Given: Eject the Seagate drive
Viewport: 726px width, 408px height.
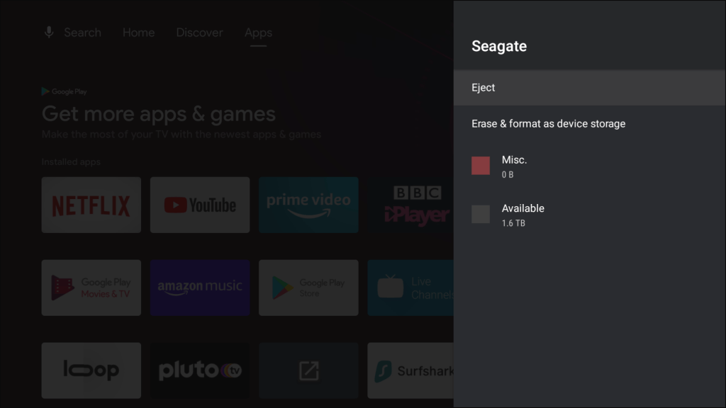Looking at the screenshot, I should coord(589,88).
